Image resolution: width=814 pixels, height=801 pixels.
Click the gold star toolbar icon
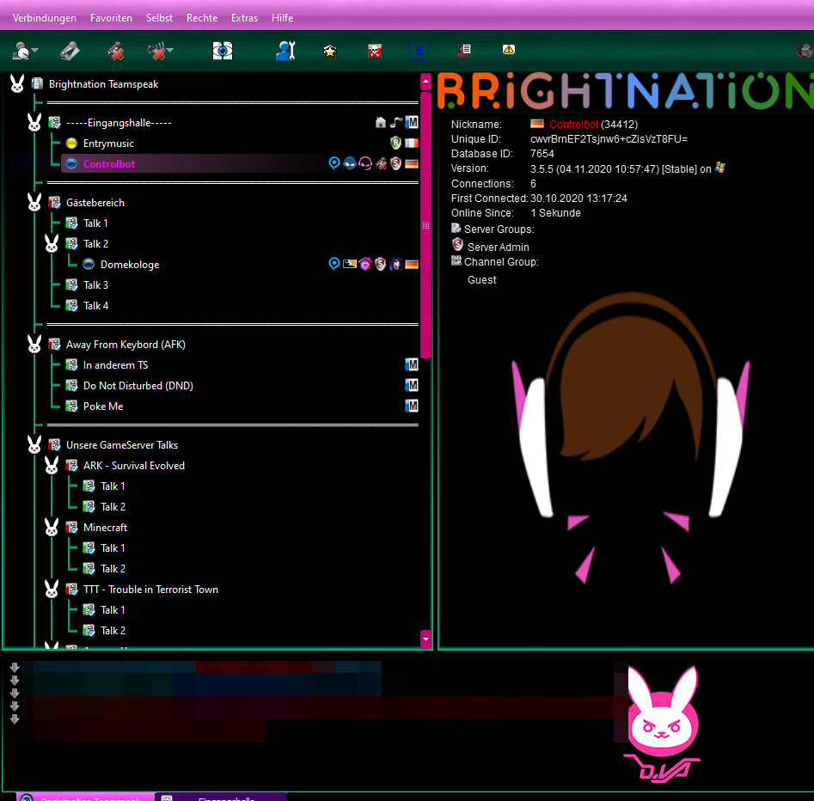pyautogui.click(x=330, y=51)
